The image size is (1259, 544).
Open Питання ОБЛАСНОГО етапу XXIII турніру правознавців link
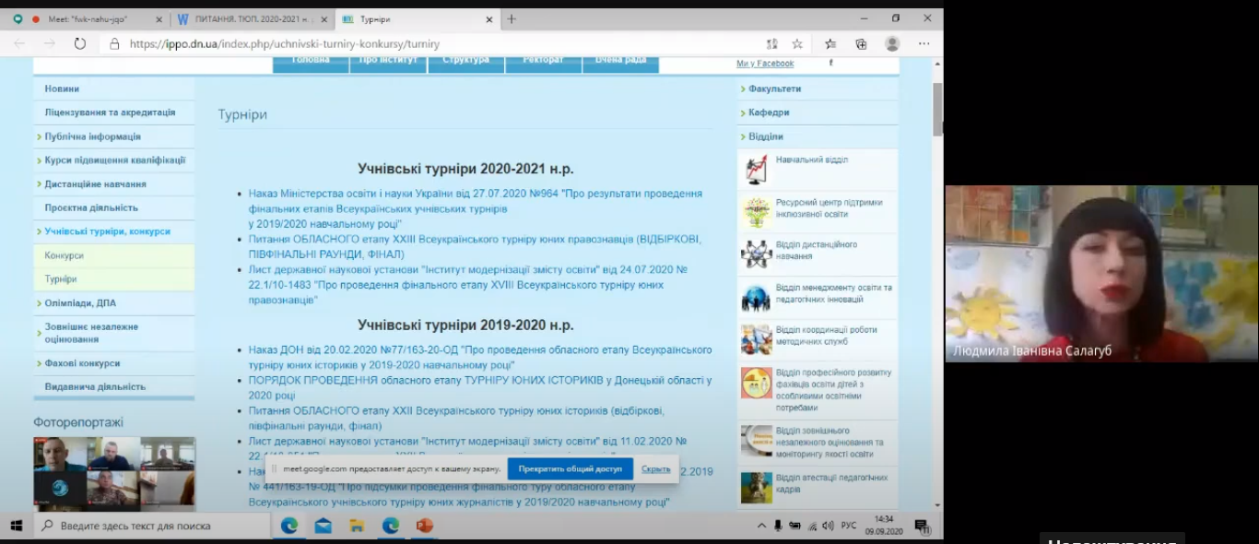click(476, 246)
